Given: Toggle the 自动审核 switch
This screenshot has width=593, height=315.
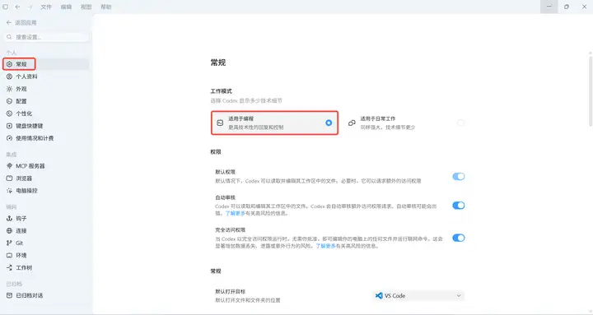Looking at the screenshot, I should (459, 206).
